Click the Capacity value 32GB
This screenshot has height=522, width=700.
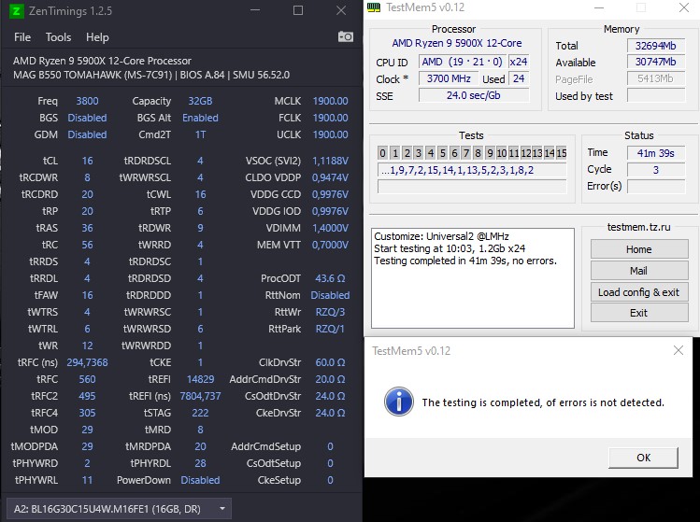click(x=200, y=101)
